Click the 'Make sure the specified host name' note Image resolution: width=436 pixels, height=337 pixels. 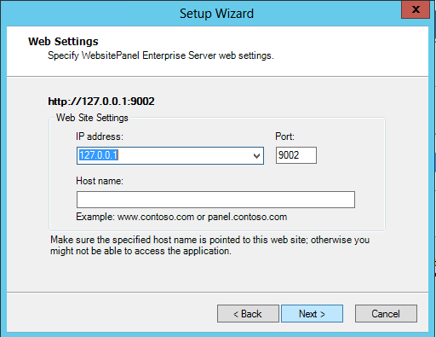click(209, 246)
